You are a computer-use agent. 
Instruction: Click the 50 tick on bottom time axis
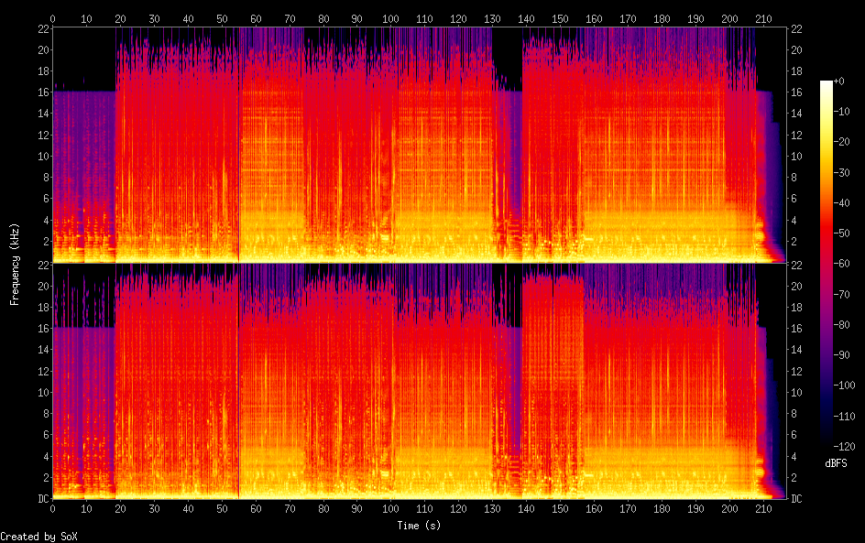pos(222,509)
